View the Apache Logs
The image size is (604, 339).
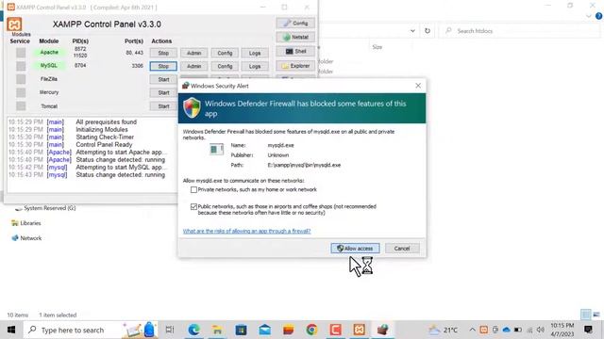(255, 53)
